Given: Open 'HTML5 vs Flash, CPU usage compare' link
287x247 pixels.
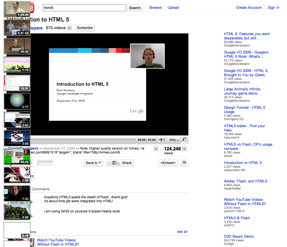Looking at the screenshot, I should 248,146.
